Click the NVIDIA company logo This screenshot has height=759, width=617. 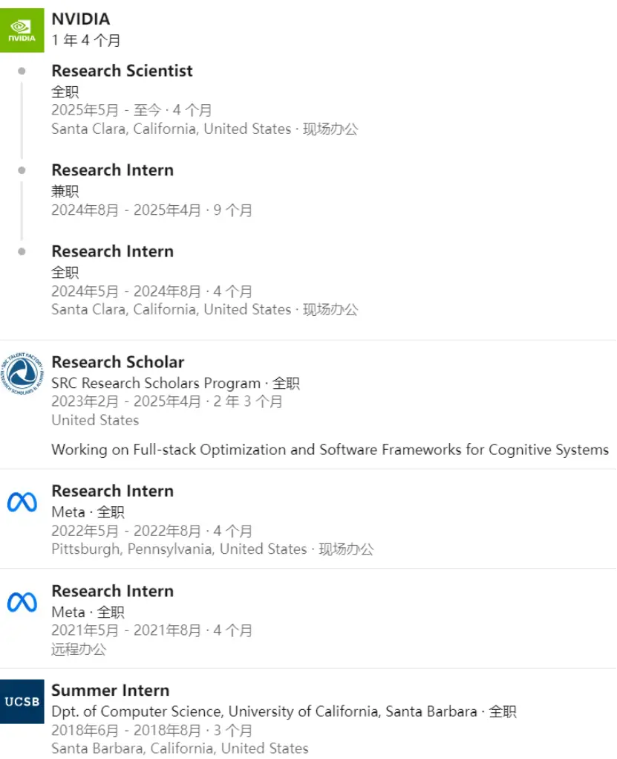coord(22,30)
